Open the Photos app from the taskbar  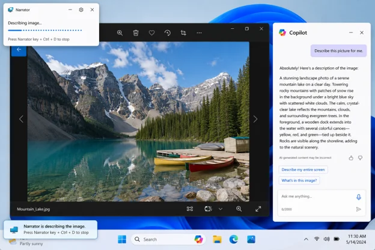coord(251,239)
